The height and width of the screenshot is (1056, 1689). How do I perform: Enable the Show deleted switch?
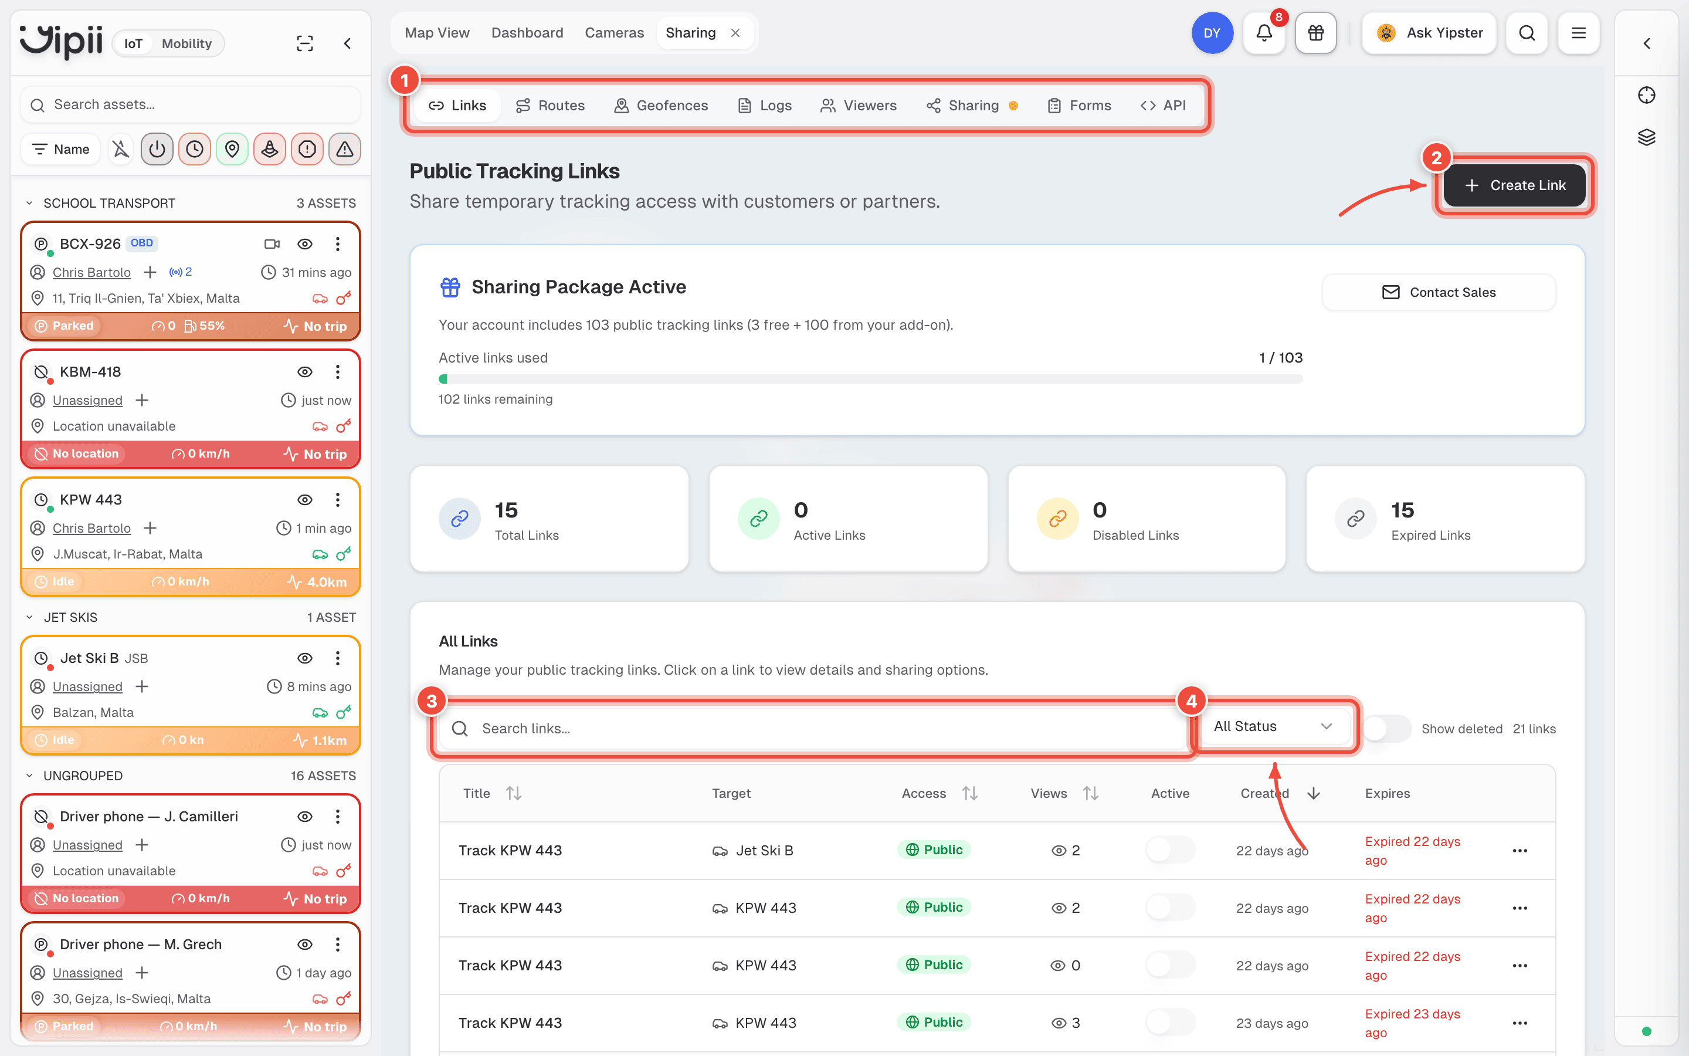[x=1386, y=729]
